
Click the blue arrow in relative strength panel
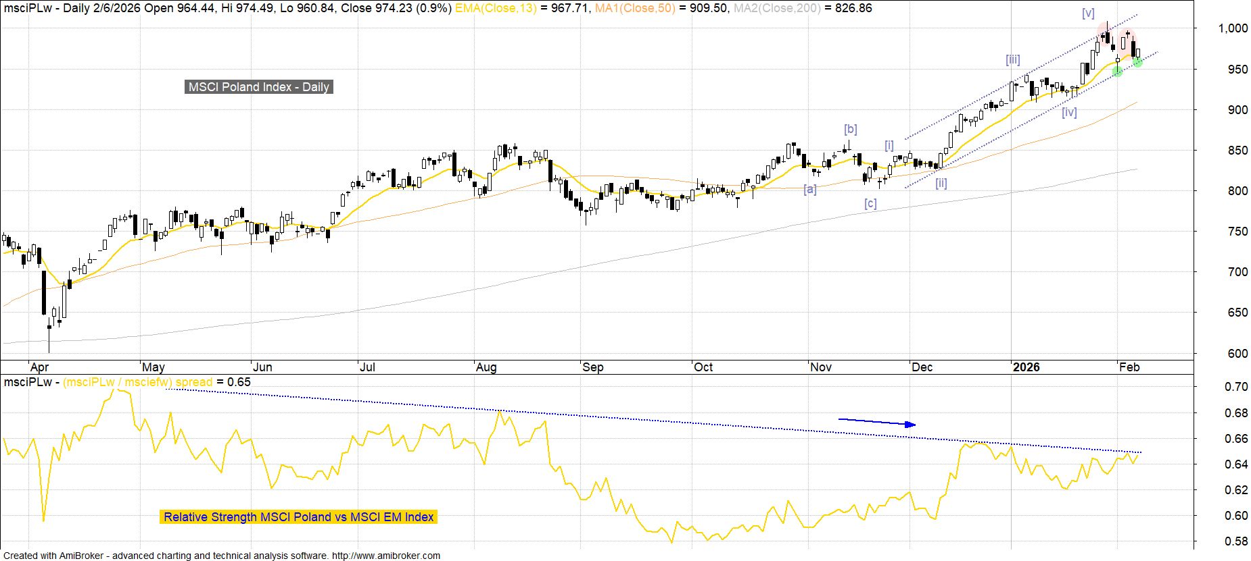coord(877,422)
